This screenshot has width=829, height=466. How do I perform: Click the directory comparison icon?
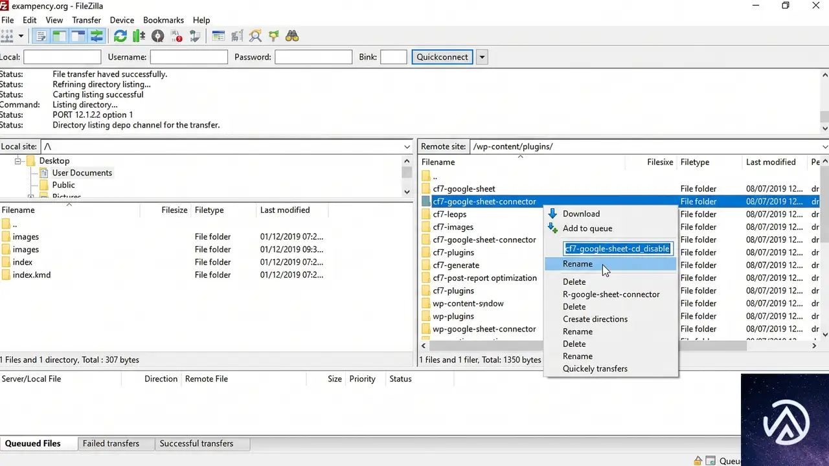tap(237, 36)
